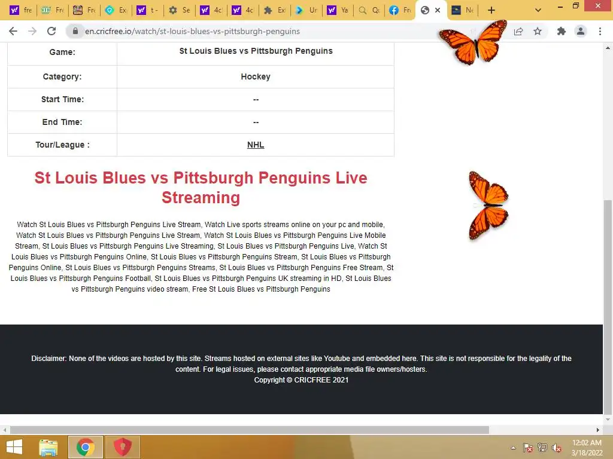Switch to the Yahoo tab labeled 't -'
Viewport: 613px width, 459px height.
click(x=147, y=10)
